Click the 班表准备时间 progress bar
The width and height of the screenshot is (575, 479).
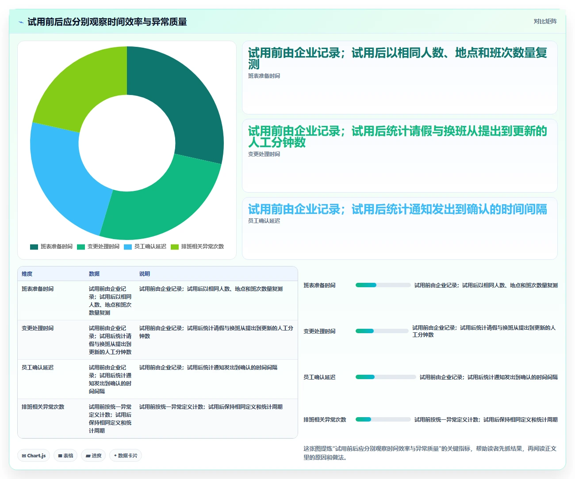tap(383, 285)
